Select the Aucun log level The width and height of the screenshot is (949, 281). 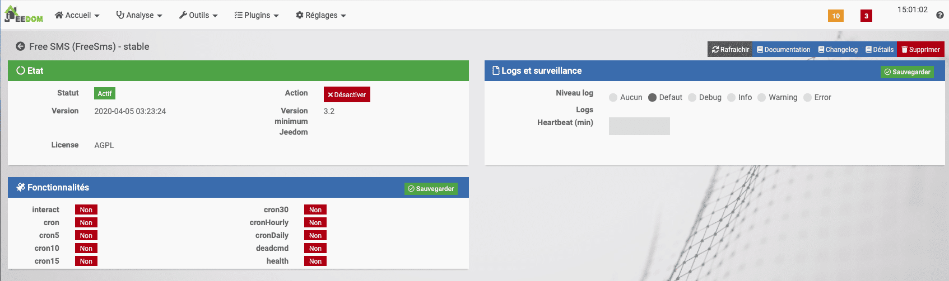(x=613, y=97)
